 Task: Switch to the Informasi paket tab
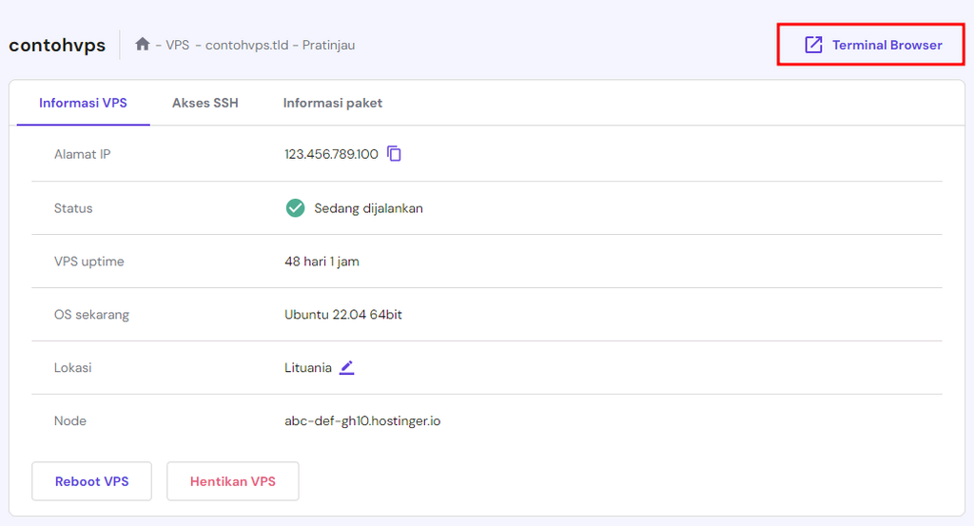[x=332, y=103]
